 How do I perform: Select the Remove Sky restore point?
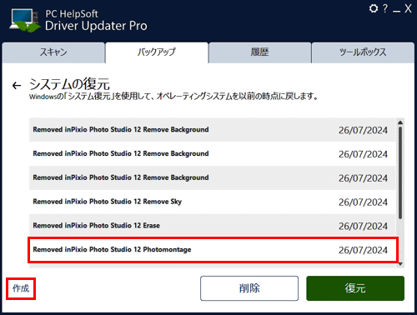tap(213, 202)
